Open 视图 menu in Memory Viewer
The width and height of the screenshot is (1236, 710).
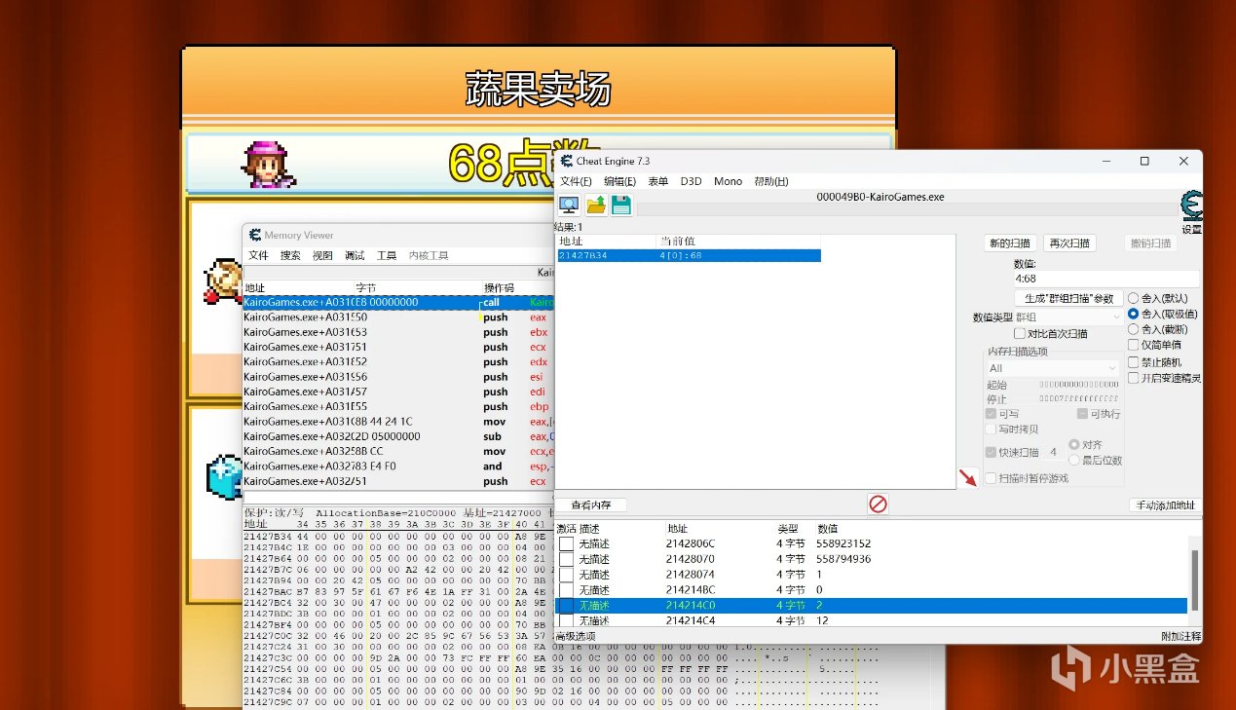[x=322, y=255]
